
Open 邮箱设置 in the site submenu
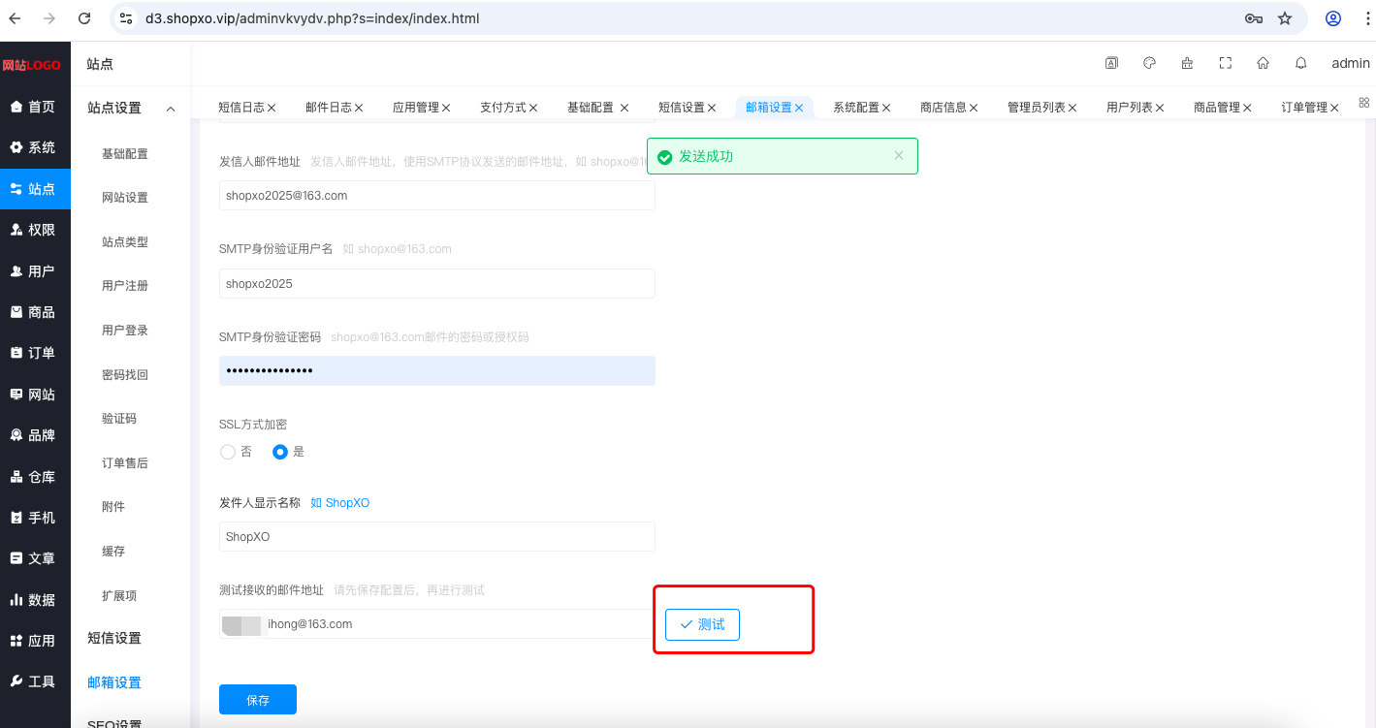click(x=114, y=682)
